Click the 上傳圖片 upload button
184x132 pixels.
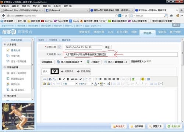click(x=93, y=62)
